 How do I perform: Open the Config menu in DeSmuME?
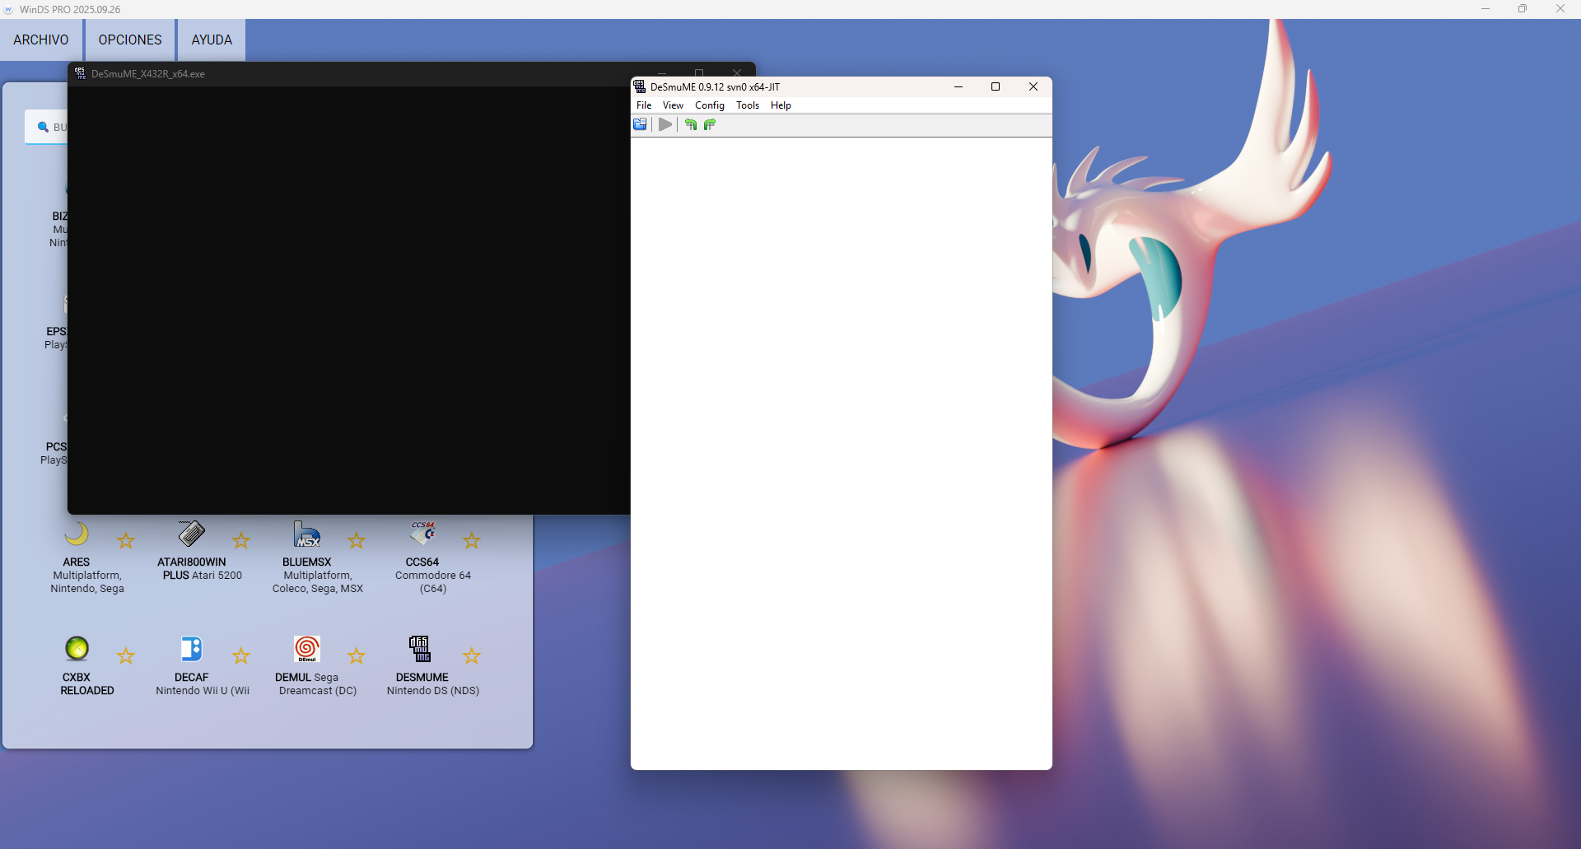710,105
